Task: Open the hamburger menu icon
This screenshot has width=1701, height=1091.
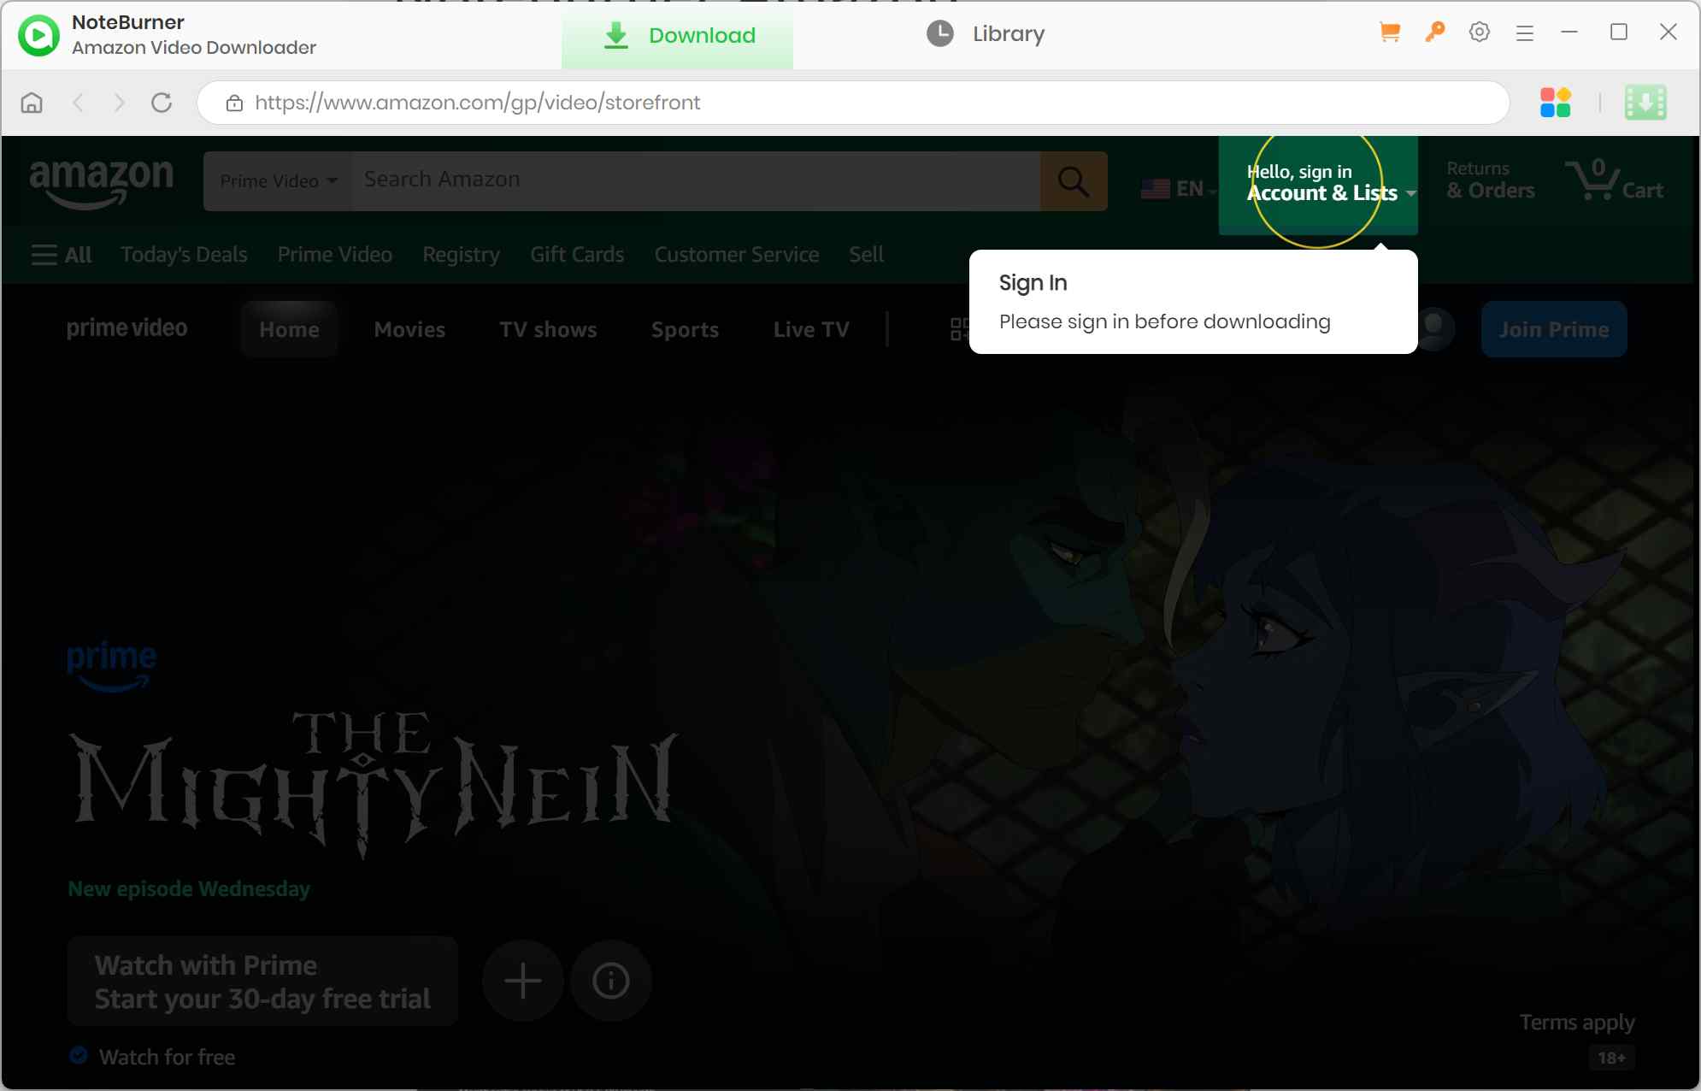Action: pyautogui.click(x=1524, y=32)
